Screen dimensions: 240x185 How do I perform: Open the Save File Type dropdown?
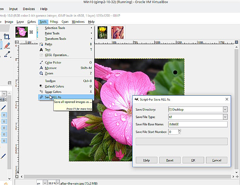point(225,117)
